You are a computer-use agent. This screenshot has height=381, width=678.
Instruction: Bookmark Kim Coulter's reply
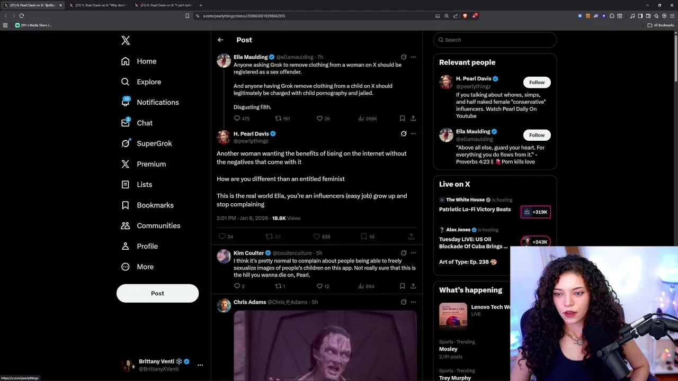tap(403, 286)
